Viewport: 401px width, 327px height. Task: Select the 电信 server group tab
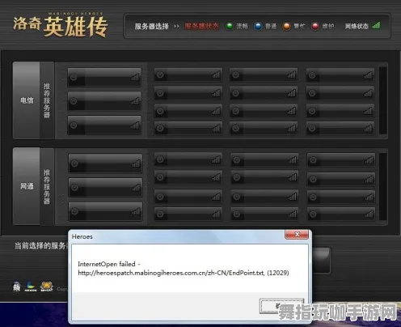pyautogui.click(x=27, y=100)
